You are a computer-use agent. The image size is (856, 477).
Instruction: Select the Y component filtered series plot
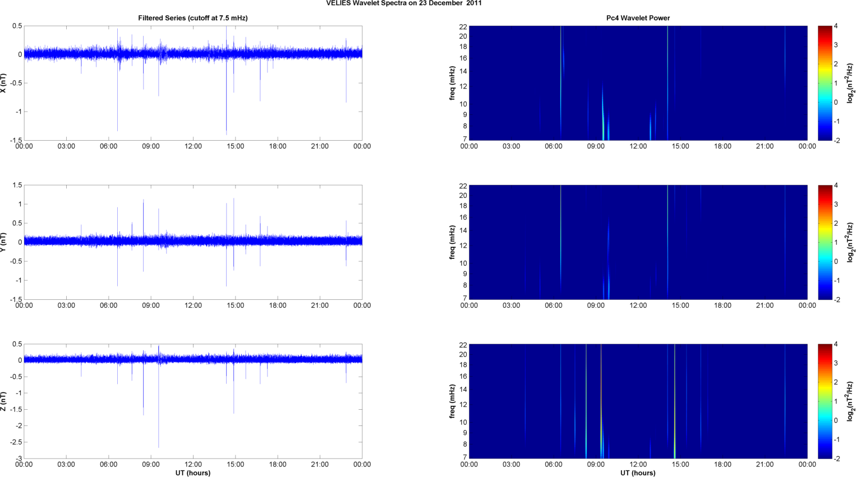[x=192, y=242]
